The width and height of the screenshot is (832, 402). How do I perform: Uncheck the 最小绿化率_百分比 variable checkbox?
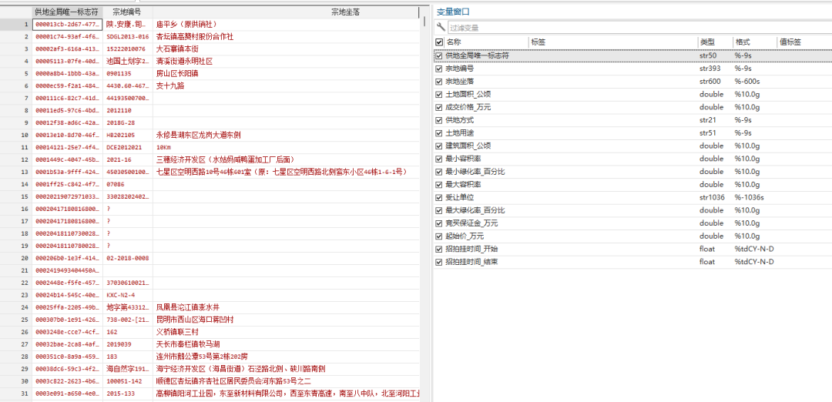point(439,172)
